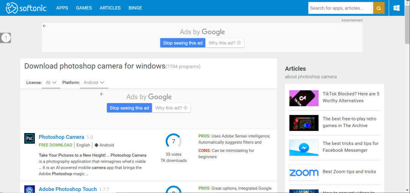410x193 pixels.
Task: Click the Facebook Messenger article thumbnail
Action: [304, 147]
